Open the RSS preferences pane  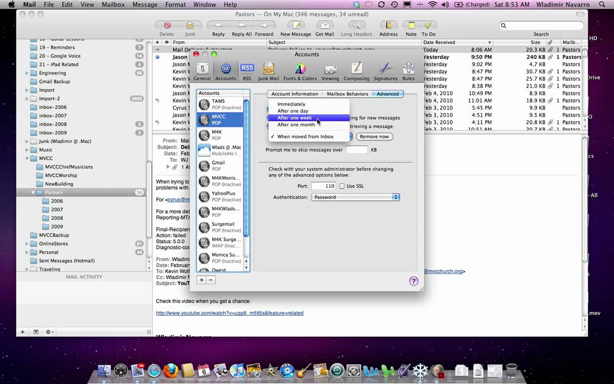coord(247,71)
